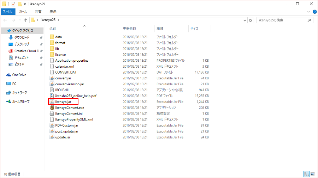
Task: Open the ファイル ribbon tab
Action: [7, 12]
